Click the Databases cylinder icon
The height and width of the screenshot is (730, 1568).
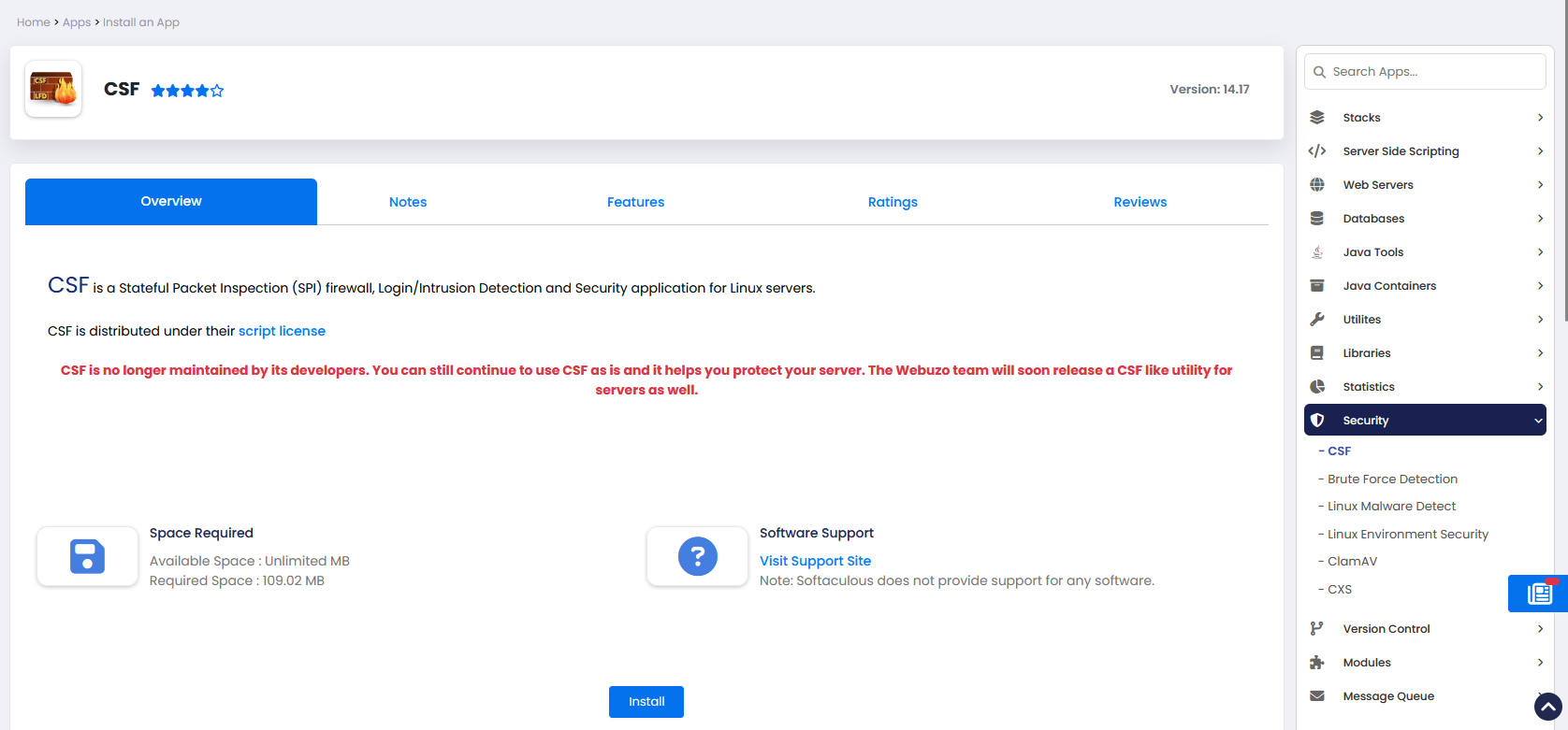click(1317, 219)
